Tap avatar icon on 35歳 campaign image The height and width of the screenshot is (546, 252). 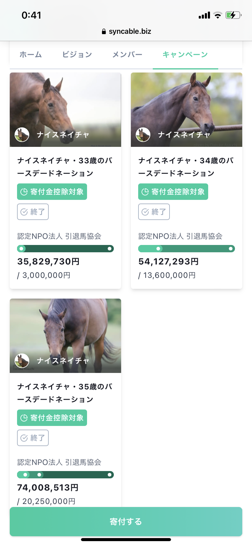pos(22,361)
